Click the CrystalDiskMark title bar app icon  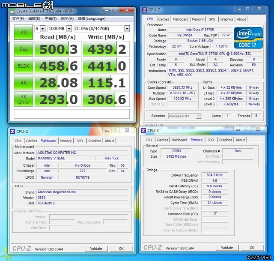tap(12, 11)
